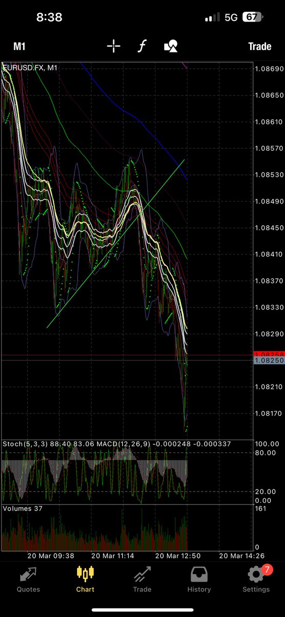Screen dimensions: 285x617
Task: Select the Chart tab
Action: tap(85, 578)
